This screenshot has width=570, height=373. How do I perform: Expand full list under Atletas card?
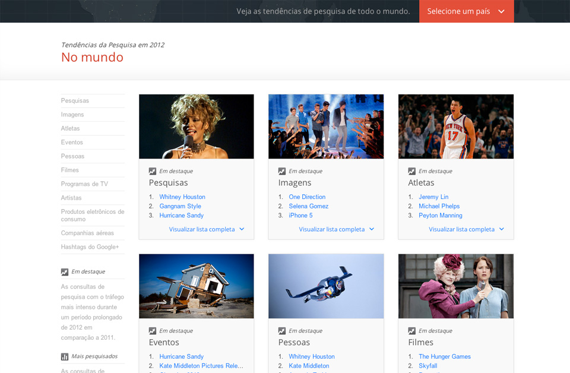click(x=466, y=229)
